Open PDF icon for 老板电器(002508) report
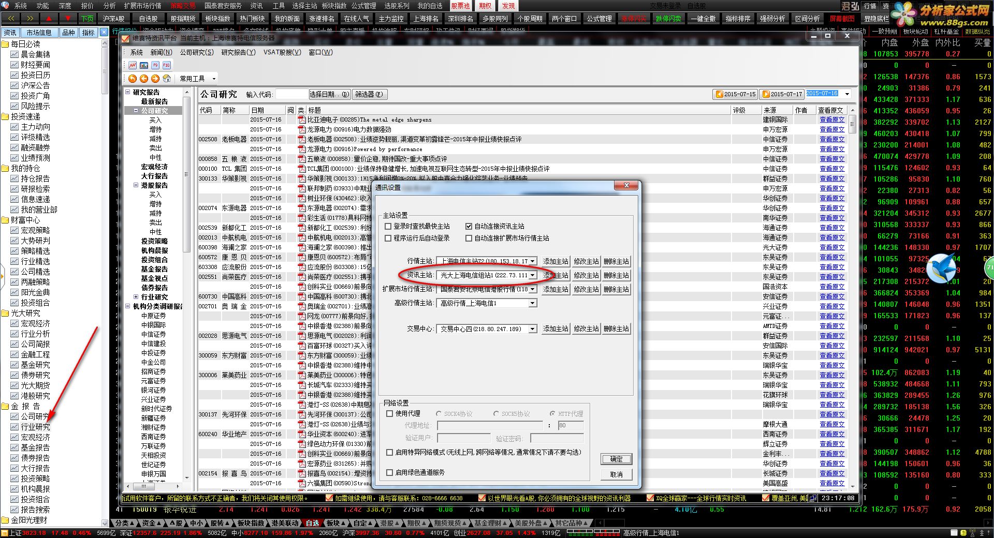This screenshot has height=538, width=994. click(302, 139)
